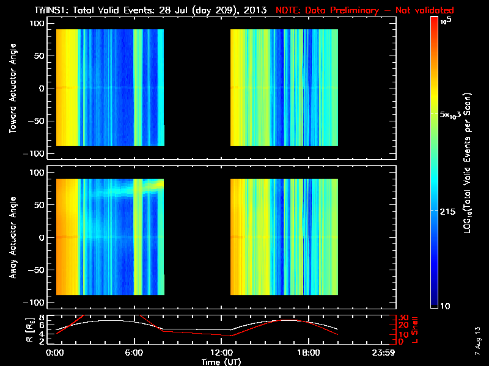Select the 'Away Actuator Angle' axis label
The height and width of the screenshot is (366, 489).
[x=13, y=237]
